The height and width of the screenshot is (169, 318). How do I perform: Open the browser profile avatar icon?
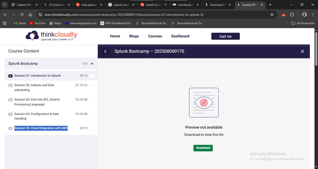[304, 15]
